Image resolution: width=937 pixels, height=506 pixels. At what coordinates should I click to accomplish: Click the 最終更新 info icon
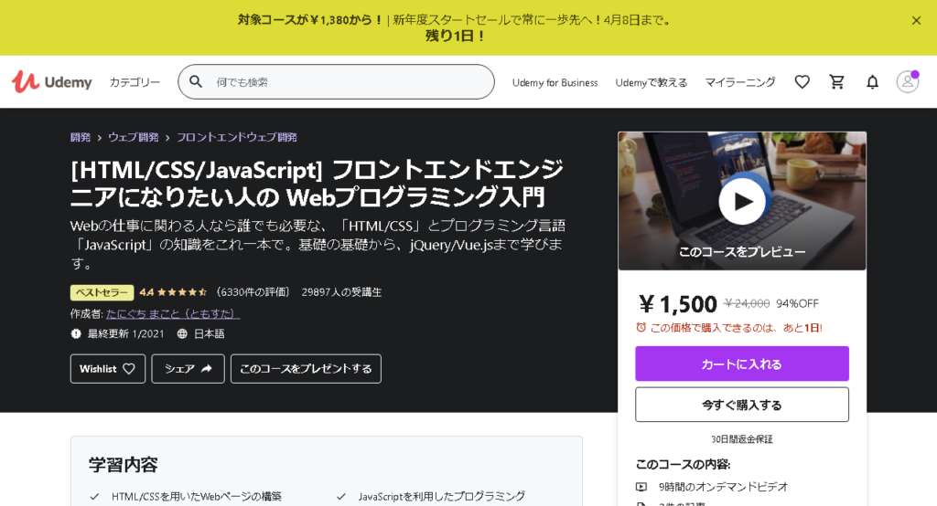click(x=76, y=333)
